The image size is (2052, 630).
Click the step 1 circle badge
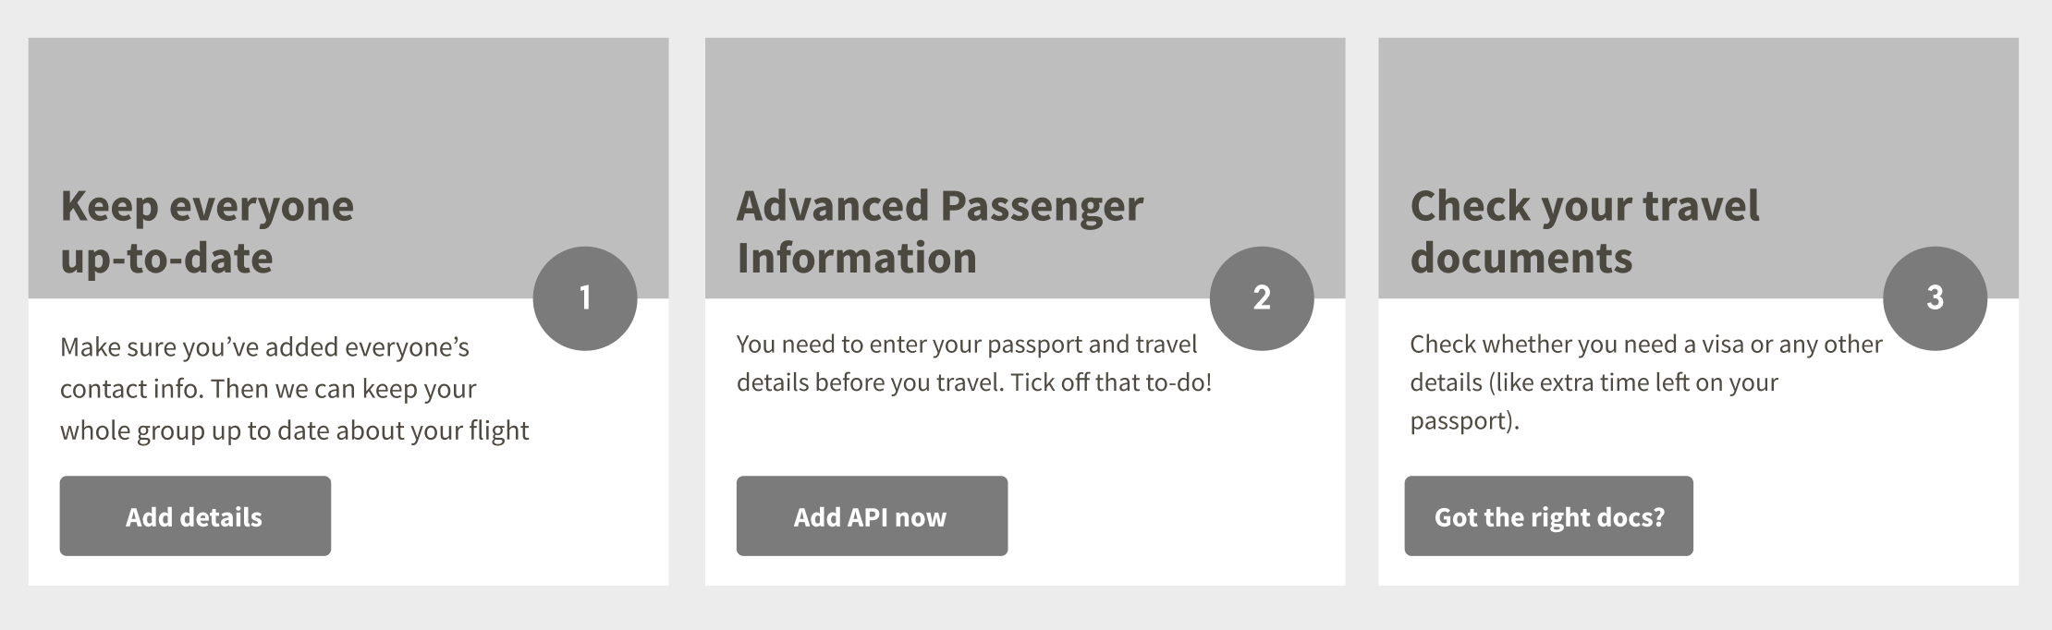click(585, 297)
